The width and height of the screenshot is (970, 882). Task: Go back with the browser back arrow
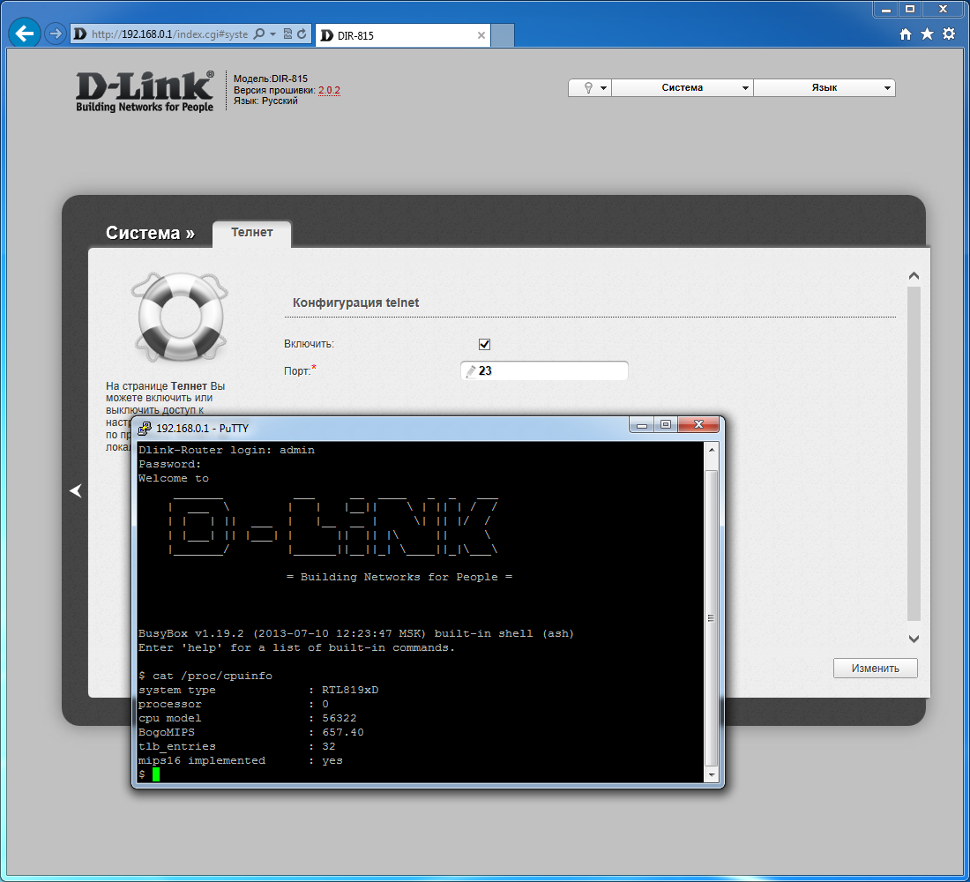click(25, 34)
